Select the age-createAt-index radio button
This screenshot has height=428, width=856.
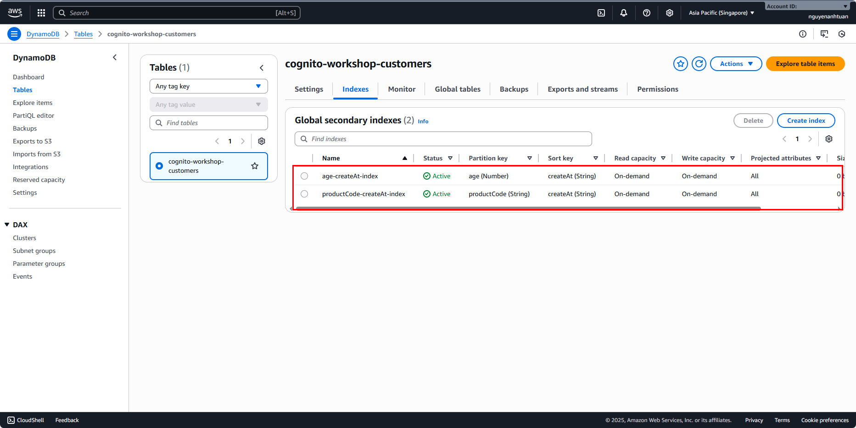click(304, 176)
